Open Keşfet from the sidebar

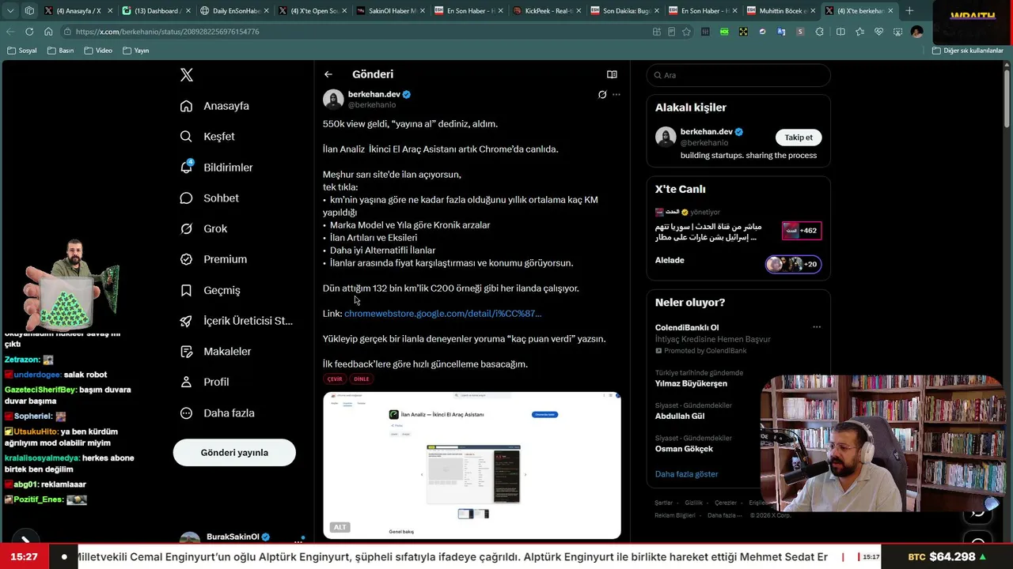coord(207,137)
